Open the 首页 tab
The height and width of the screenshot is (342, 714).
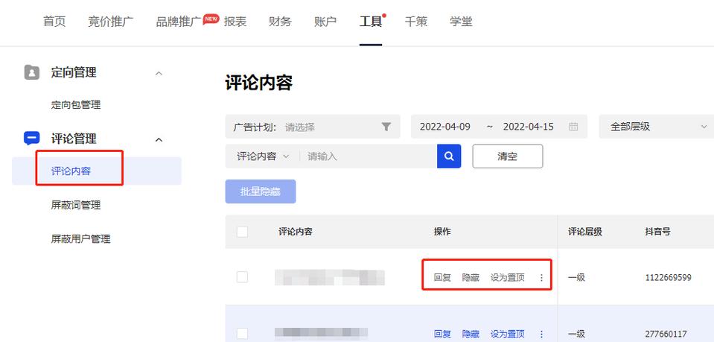[x=54, y=22]
